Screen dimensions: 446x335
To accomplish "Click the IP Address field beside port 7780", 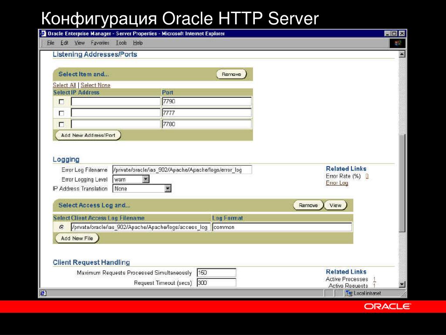I will point(116,124).
